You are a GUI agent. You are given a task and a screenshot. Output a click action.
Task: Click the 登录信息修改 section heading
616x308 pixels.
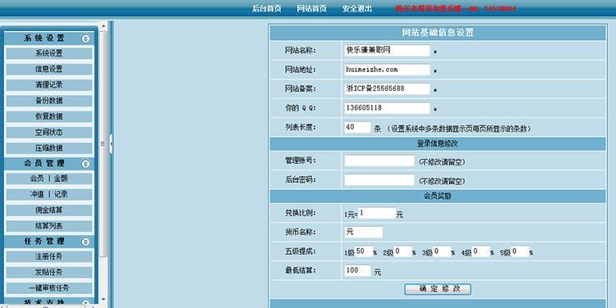tap(438, 144)
